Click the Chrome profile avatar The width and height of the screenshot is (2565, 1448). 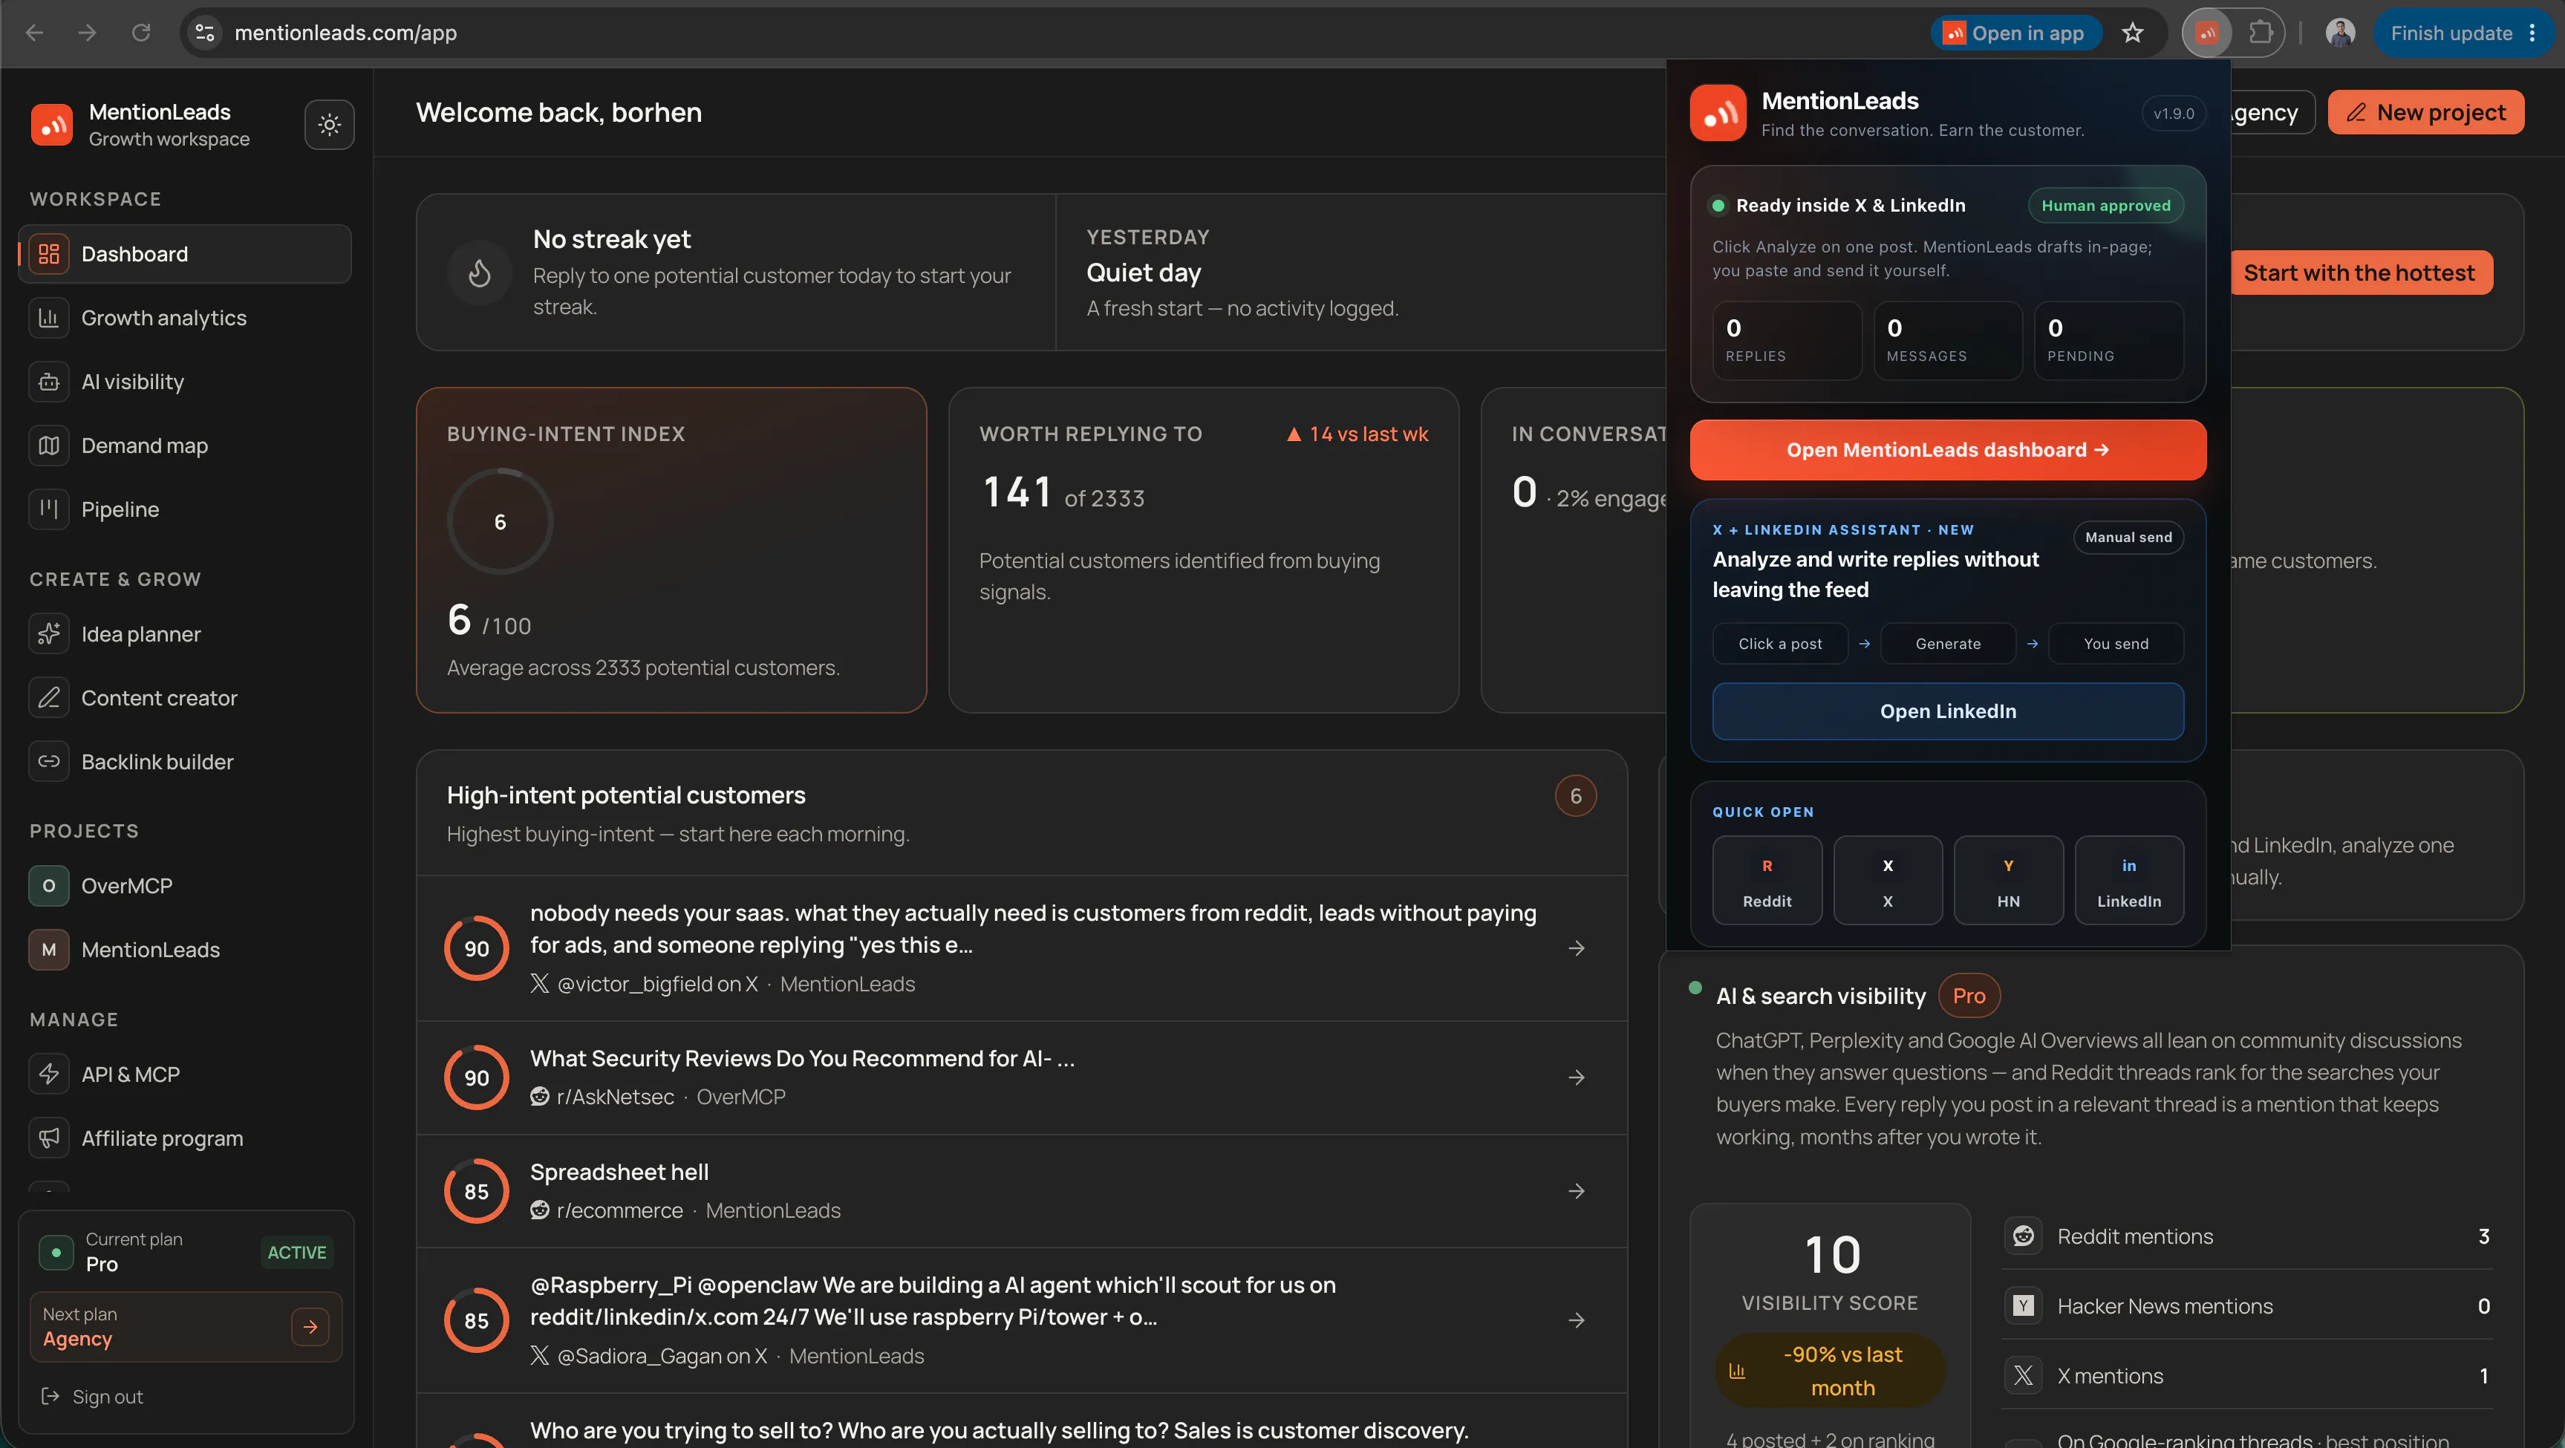click(x=2340, y=33)
